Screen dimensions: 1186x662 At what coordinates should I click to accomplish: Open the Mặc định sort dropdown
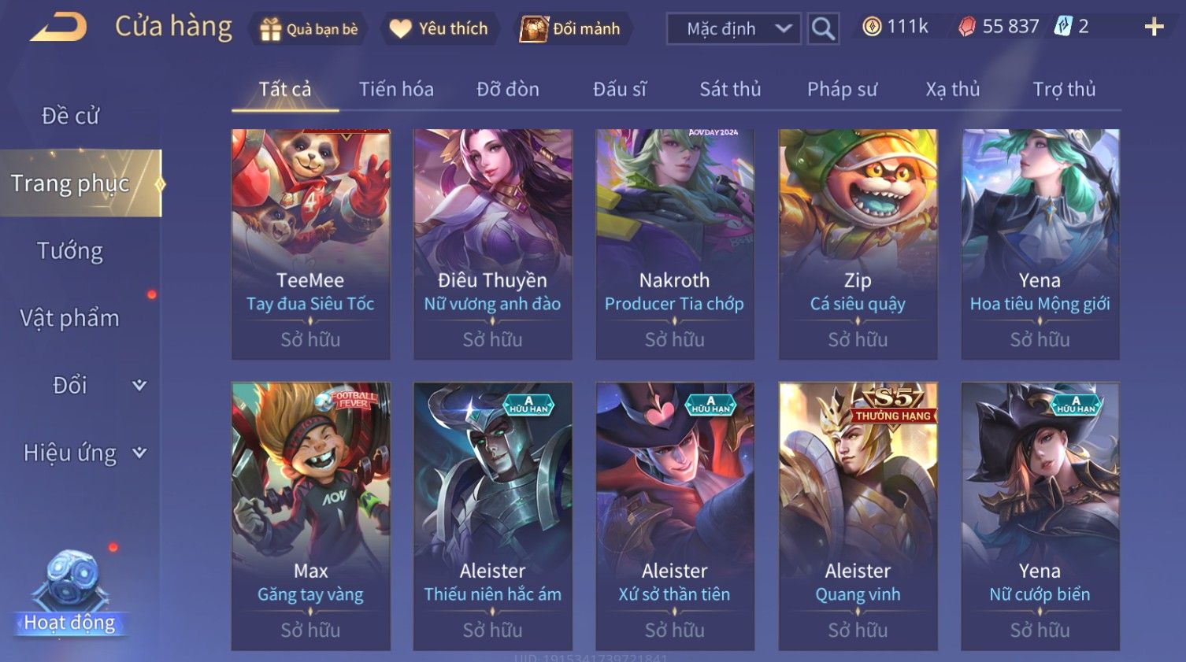point(734,29)
